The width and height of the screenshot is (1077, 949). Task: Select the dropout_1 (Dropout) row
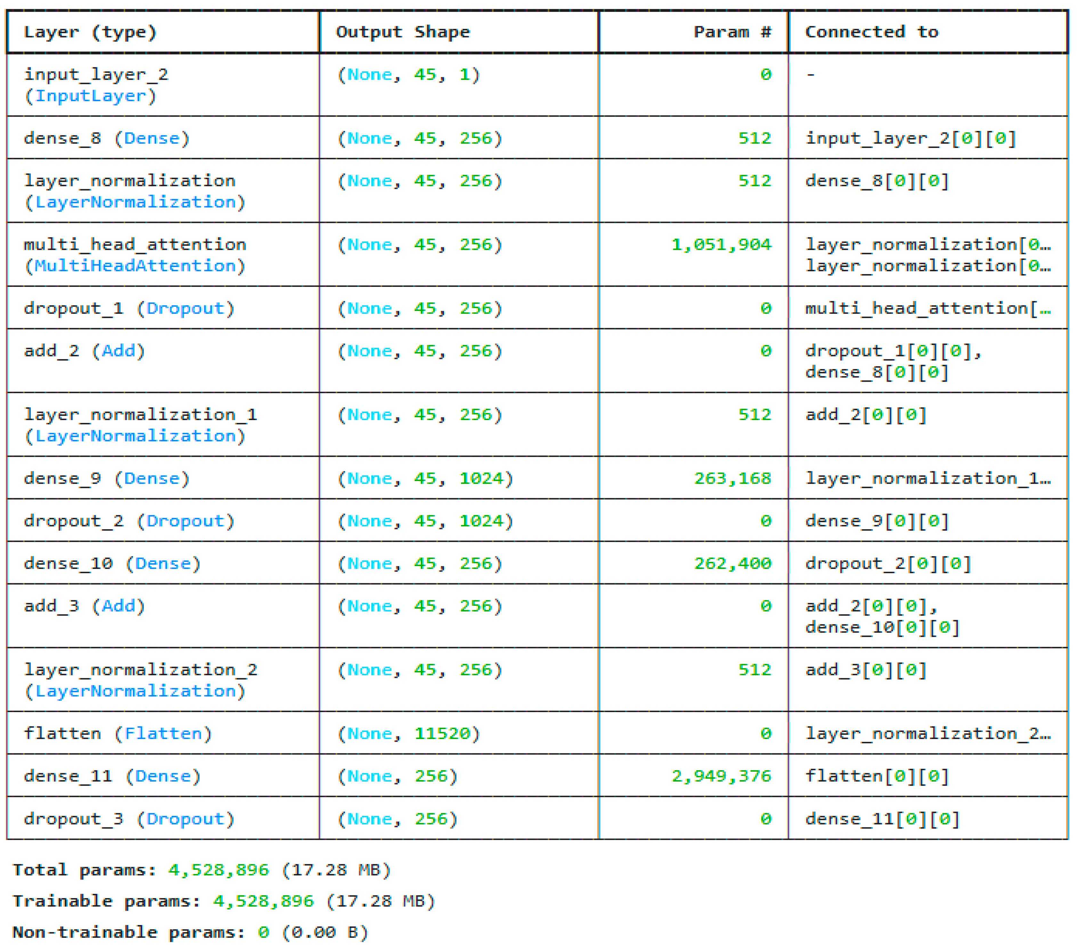(129, 308)
